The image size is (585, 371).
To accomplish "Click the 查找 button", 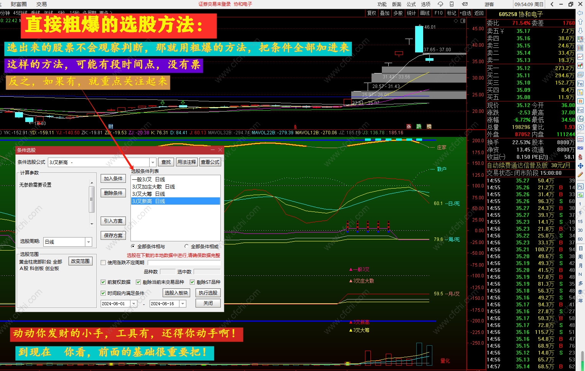I will click(x=166, y=162).
